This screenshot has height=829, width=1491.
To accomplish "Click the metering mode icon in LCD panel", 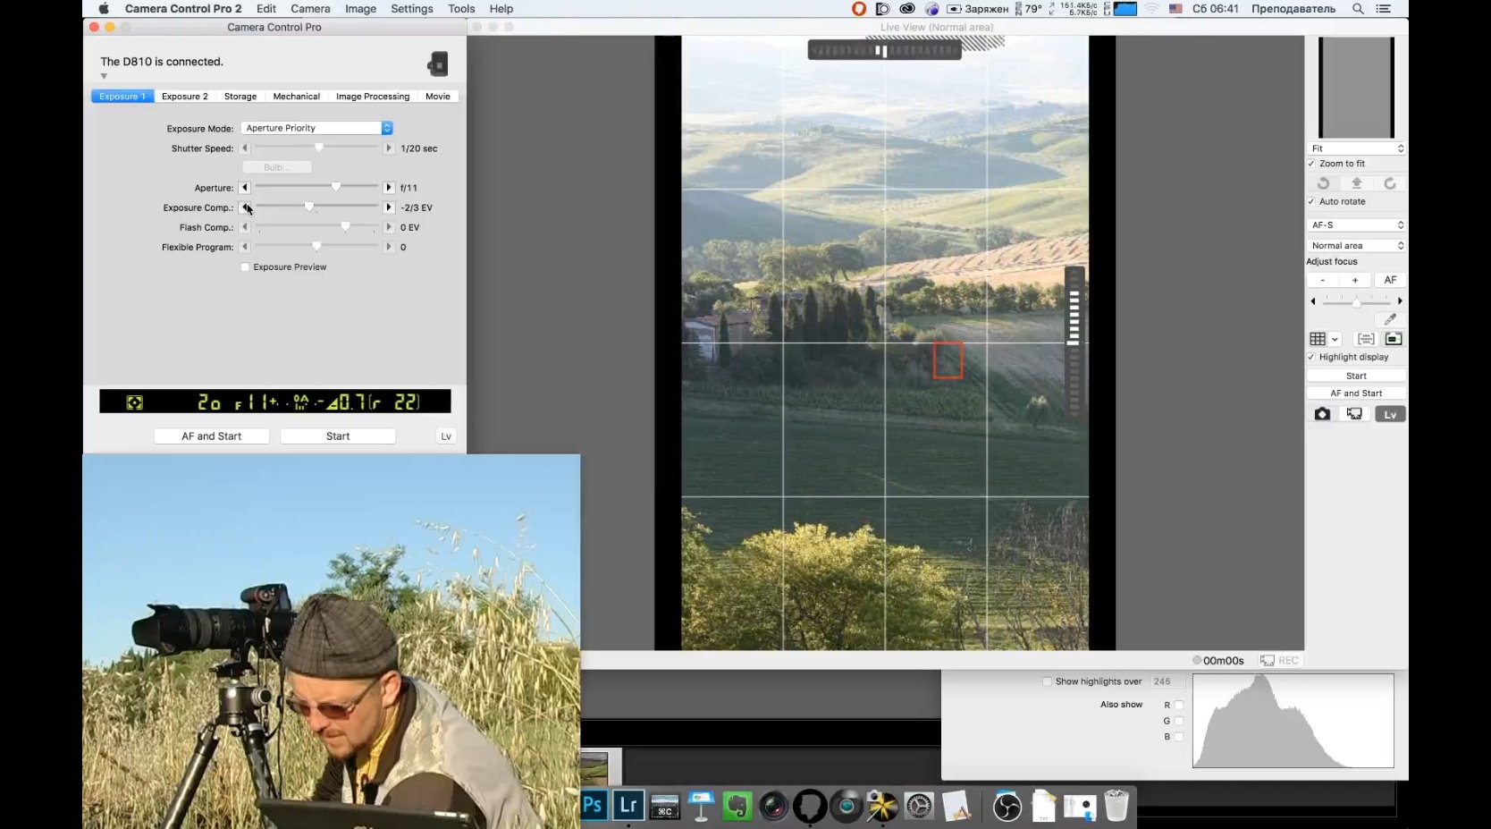I will click(134, 402).
